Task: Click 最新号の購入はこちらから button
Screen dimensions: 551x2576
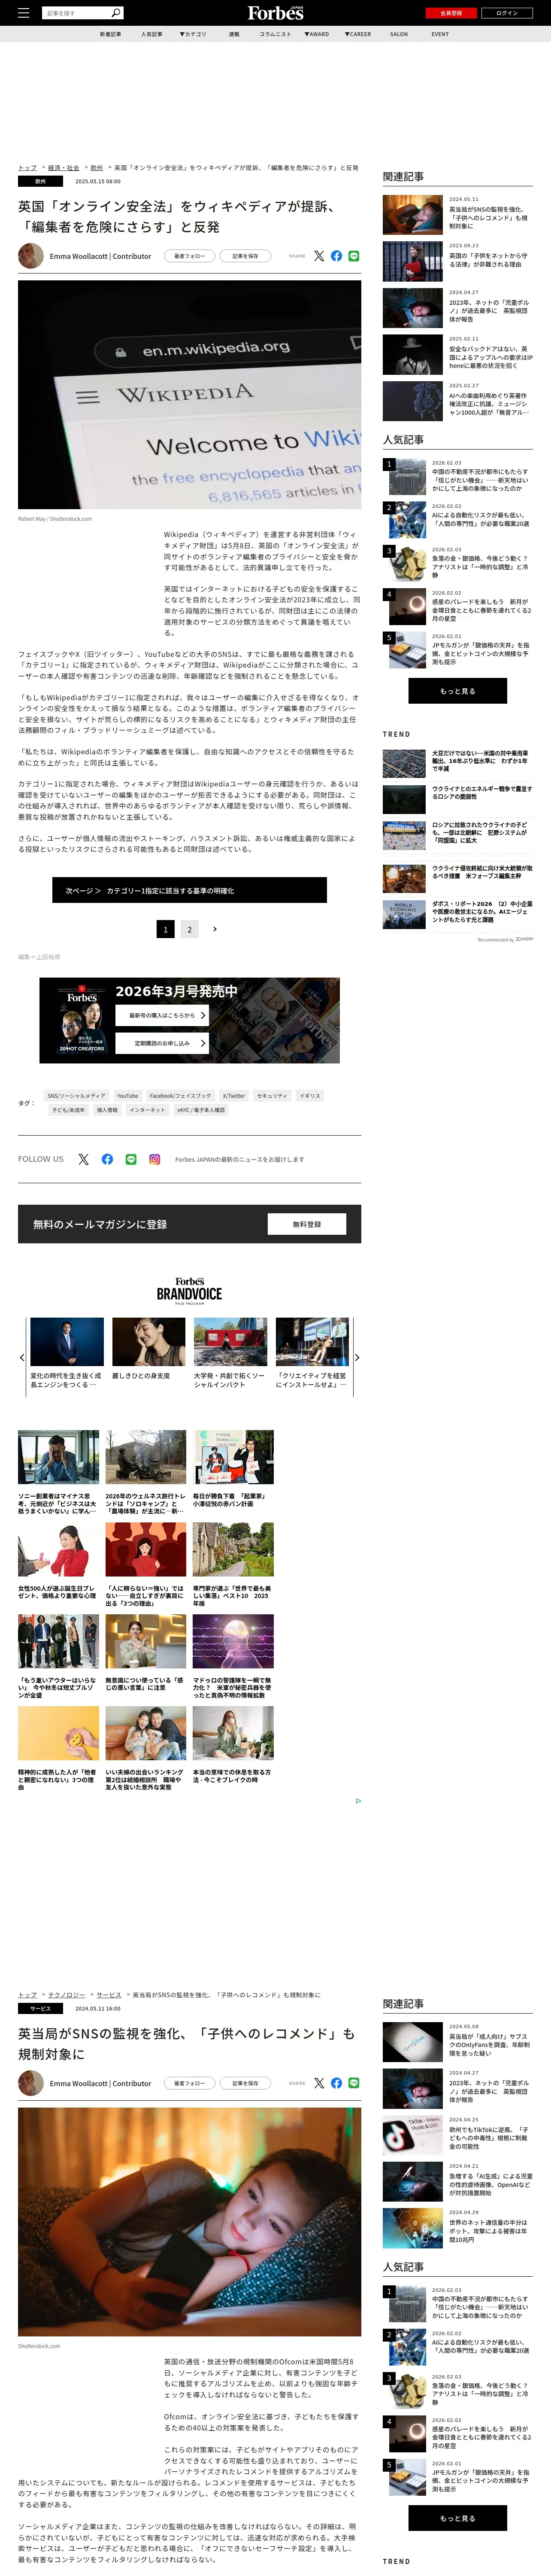Action: [x=162, y=1015]
